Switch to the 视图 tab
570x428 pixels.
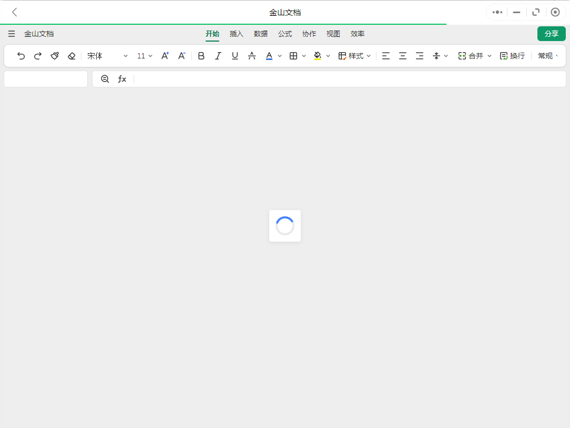[x=333, y=34]
